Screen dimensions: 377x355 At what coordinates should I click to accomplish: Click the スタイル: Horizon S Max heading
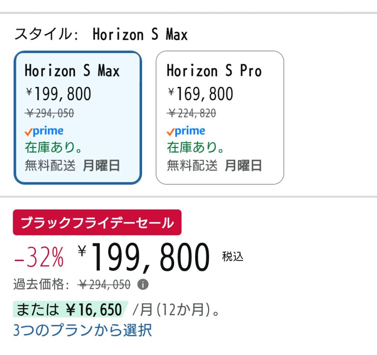pos(101,35)
